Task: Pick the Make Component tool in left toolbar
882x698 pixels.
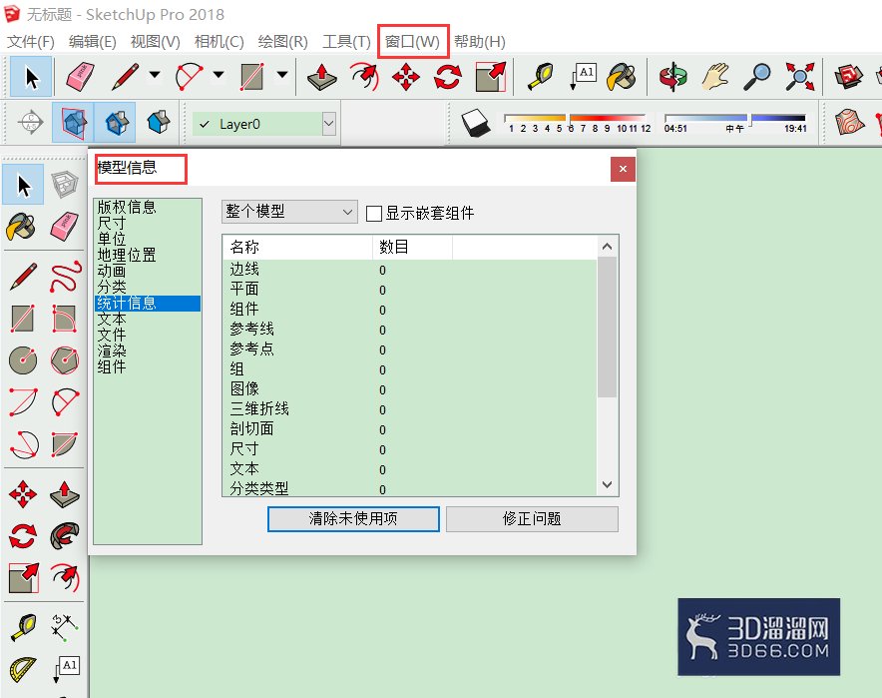Action: coord(65,184)
